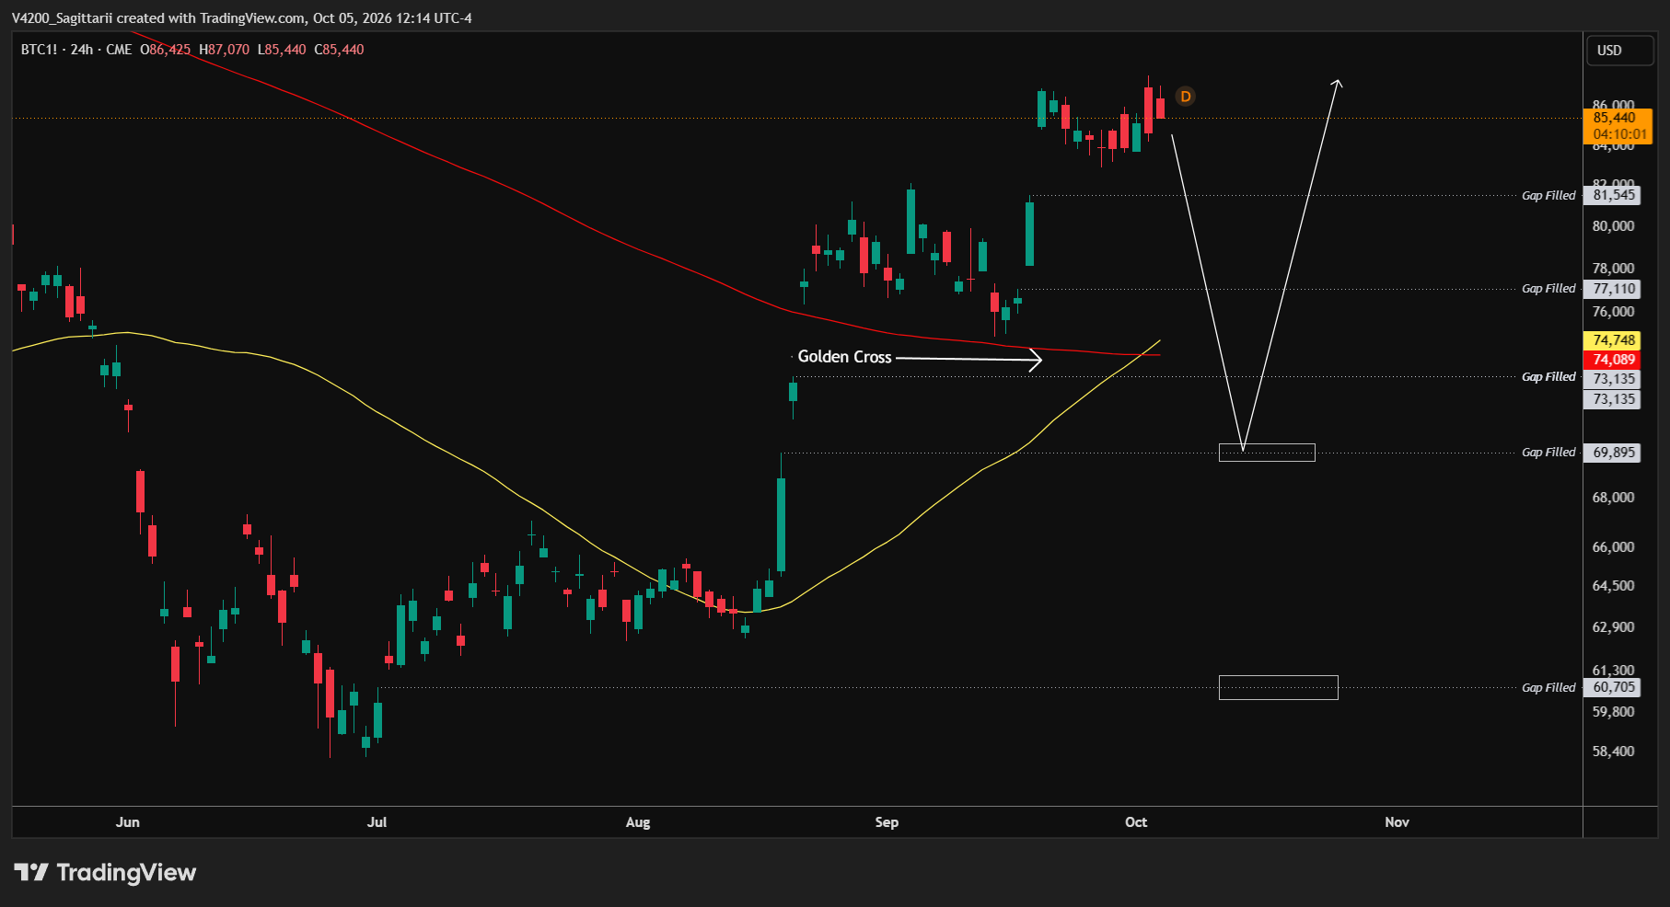Click Gap Filled text beside 81,545
The height and width of the screenshot is (907, 1670).
pyautogui.click(x=1548, y=195)
